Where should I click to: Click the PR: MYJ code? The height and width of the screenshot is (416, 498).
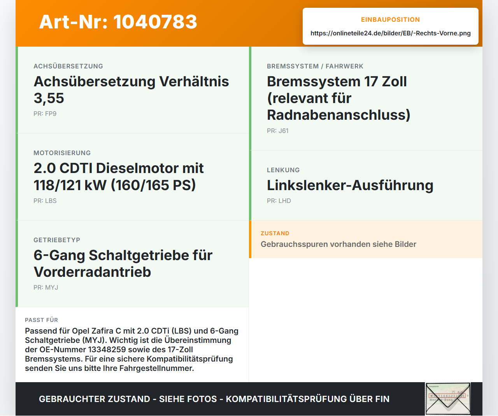coord(46,288)
